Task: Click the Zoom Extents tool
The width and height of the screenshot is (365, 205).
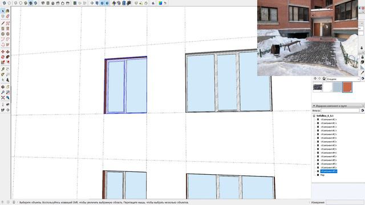Action: [x=3, y=97]
